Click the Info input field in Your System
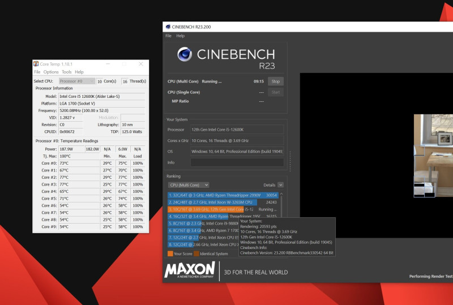Screen dimensions: 453x305 [237, 162]
